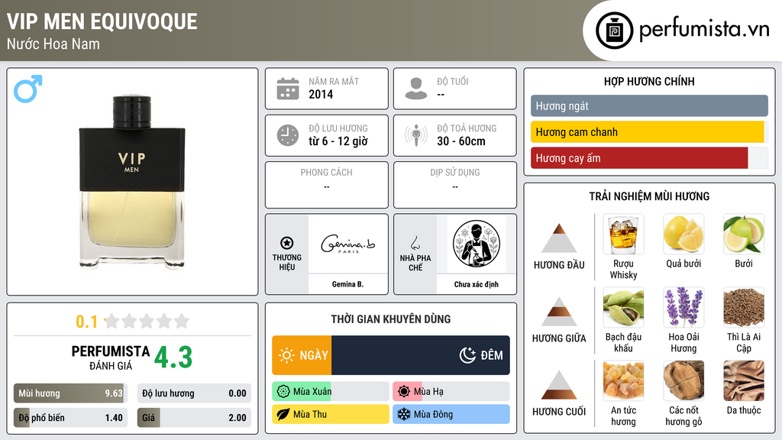Click the 0.1 user rating value
Image resolution: width=782 pixels, height=440 pixels.
click(x=86, y=322)
